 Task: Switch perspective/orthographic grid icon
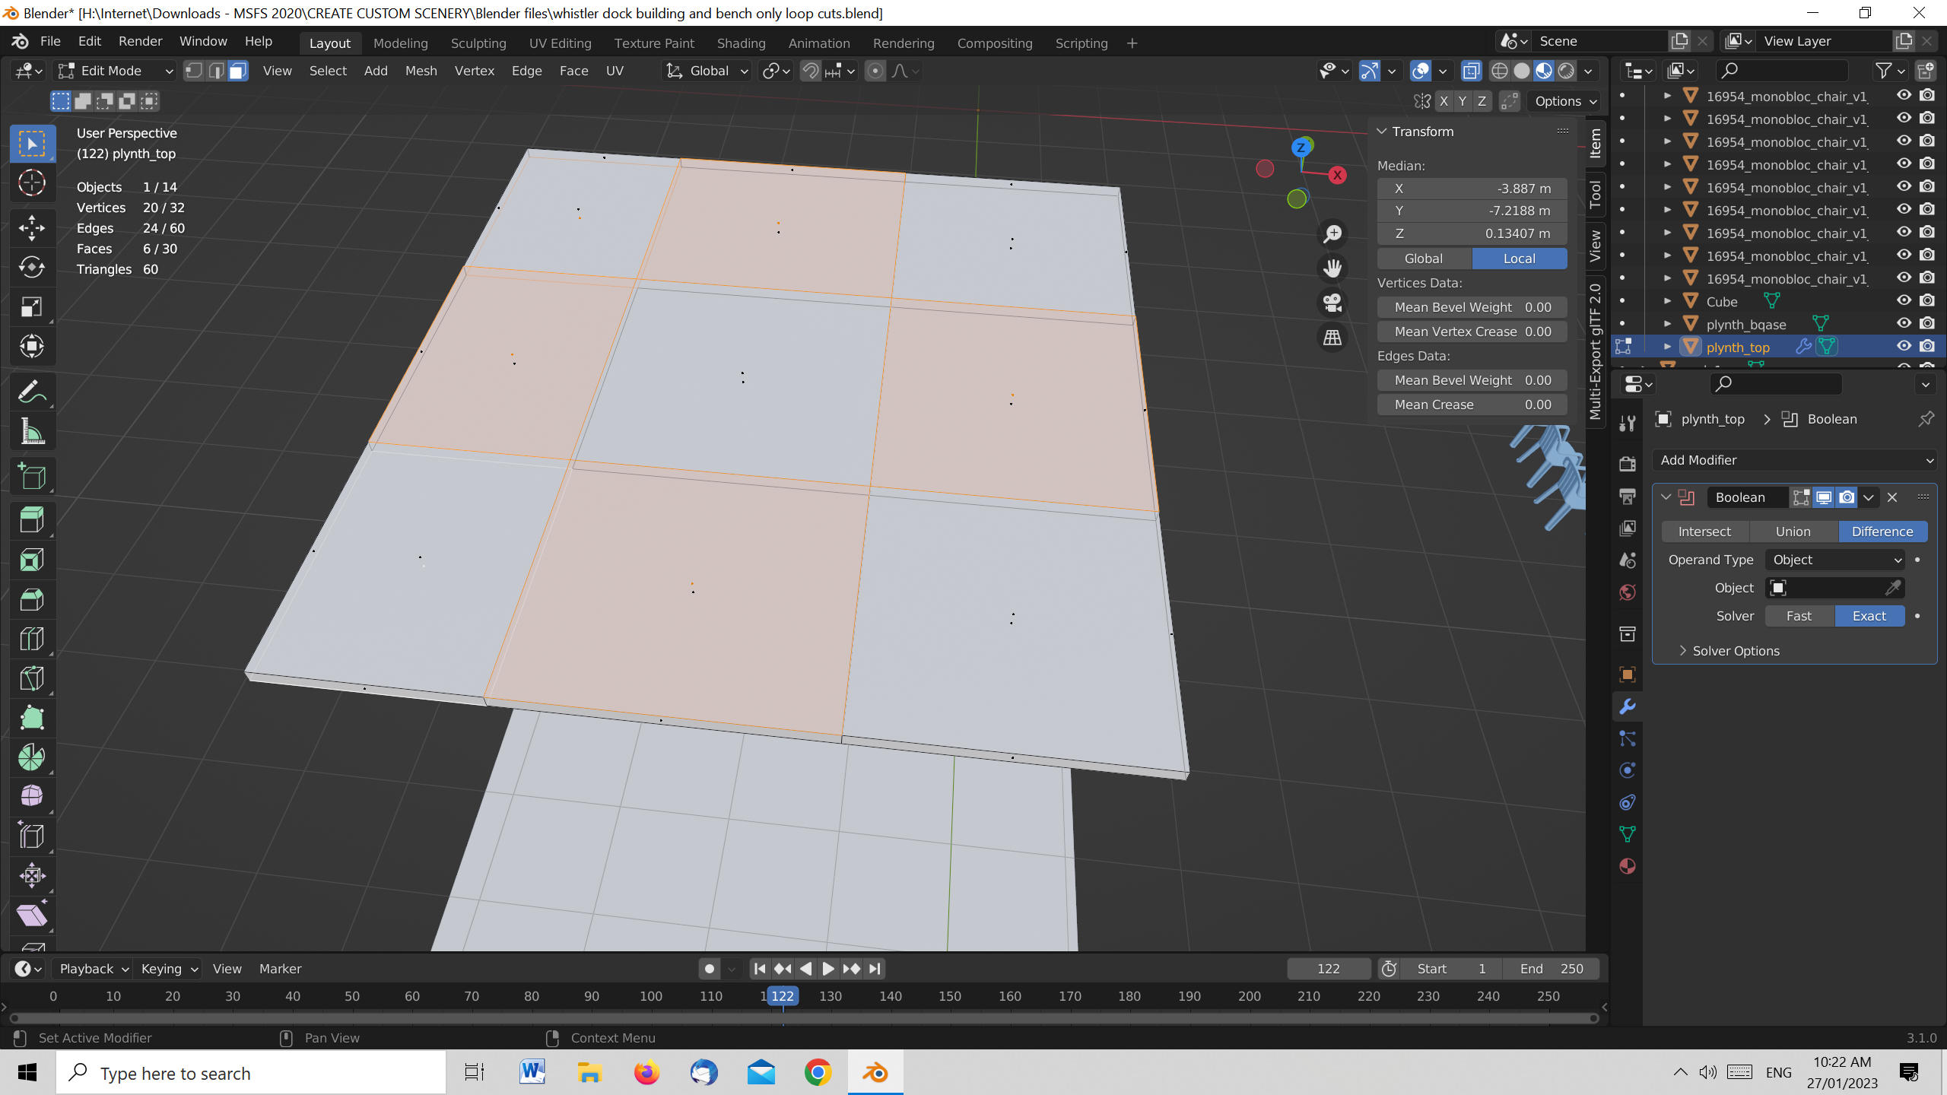tap(1332, 337)
